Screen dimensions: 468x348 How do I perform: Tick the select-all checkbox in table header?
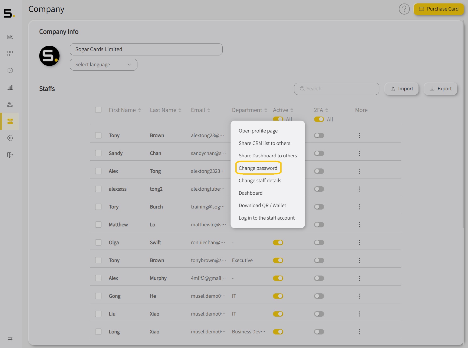tap(98, 110)
